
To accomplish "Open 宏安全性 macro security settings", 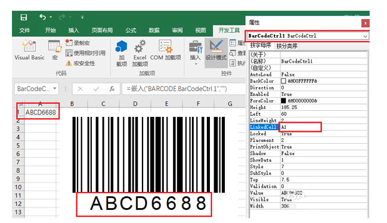I will tap(81, 63).
